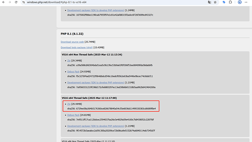The image size is (252, 142).
Task: Click the sha256 hash starting with 7e9511ff
Action: [x=115, y=120]
